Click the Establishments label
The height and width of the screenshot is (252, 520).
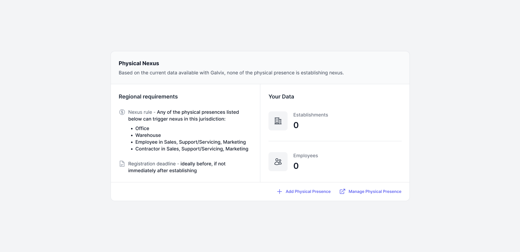(x=311, y=115)
